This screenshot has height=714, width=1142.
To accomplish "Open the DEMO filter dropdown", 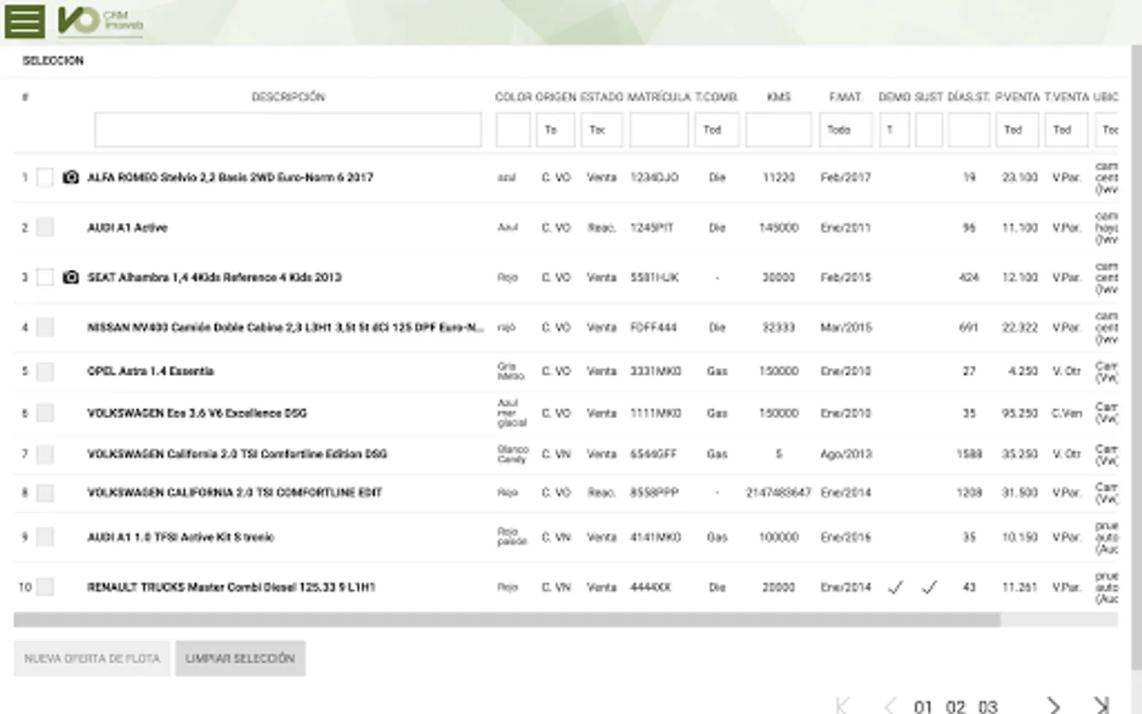I will pos(895,130).
